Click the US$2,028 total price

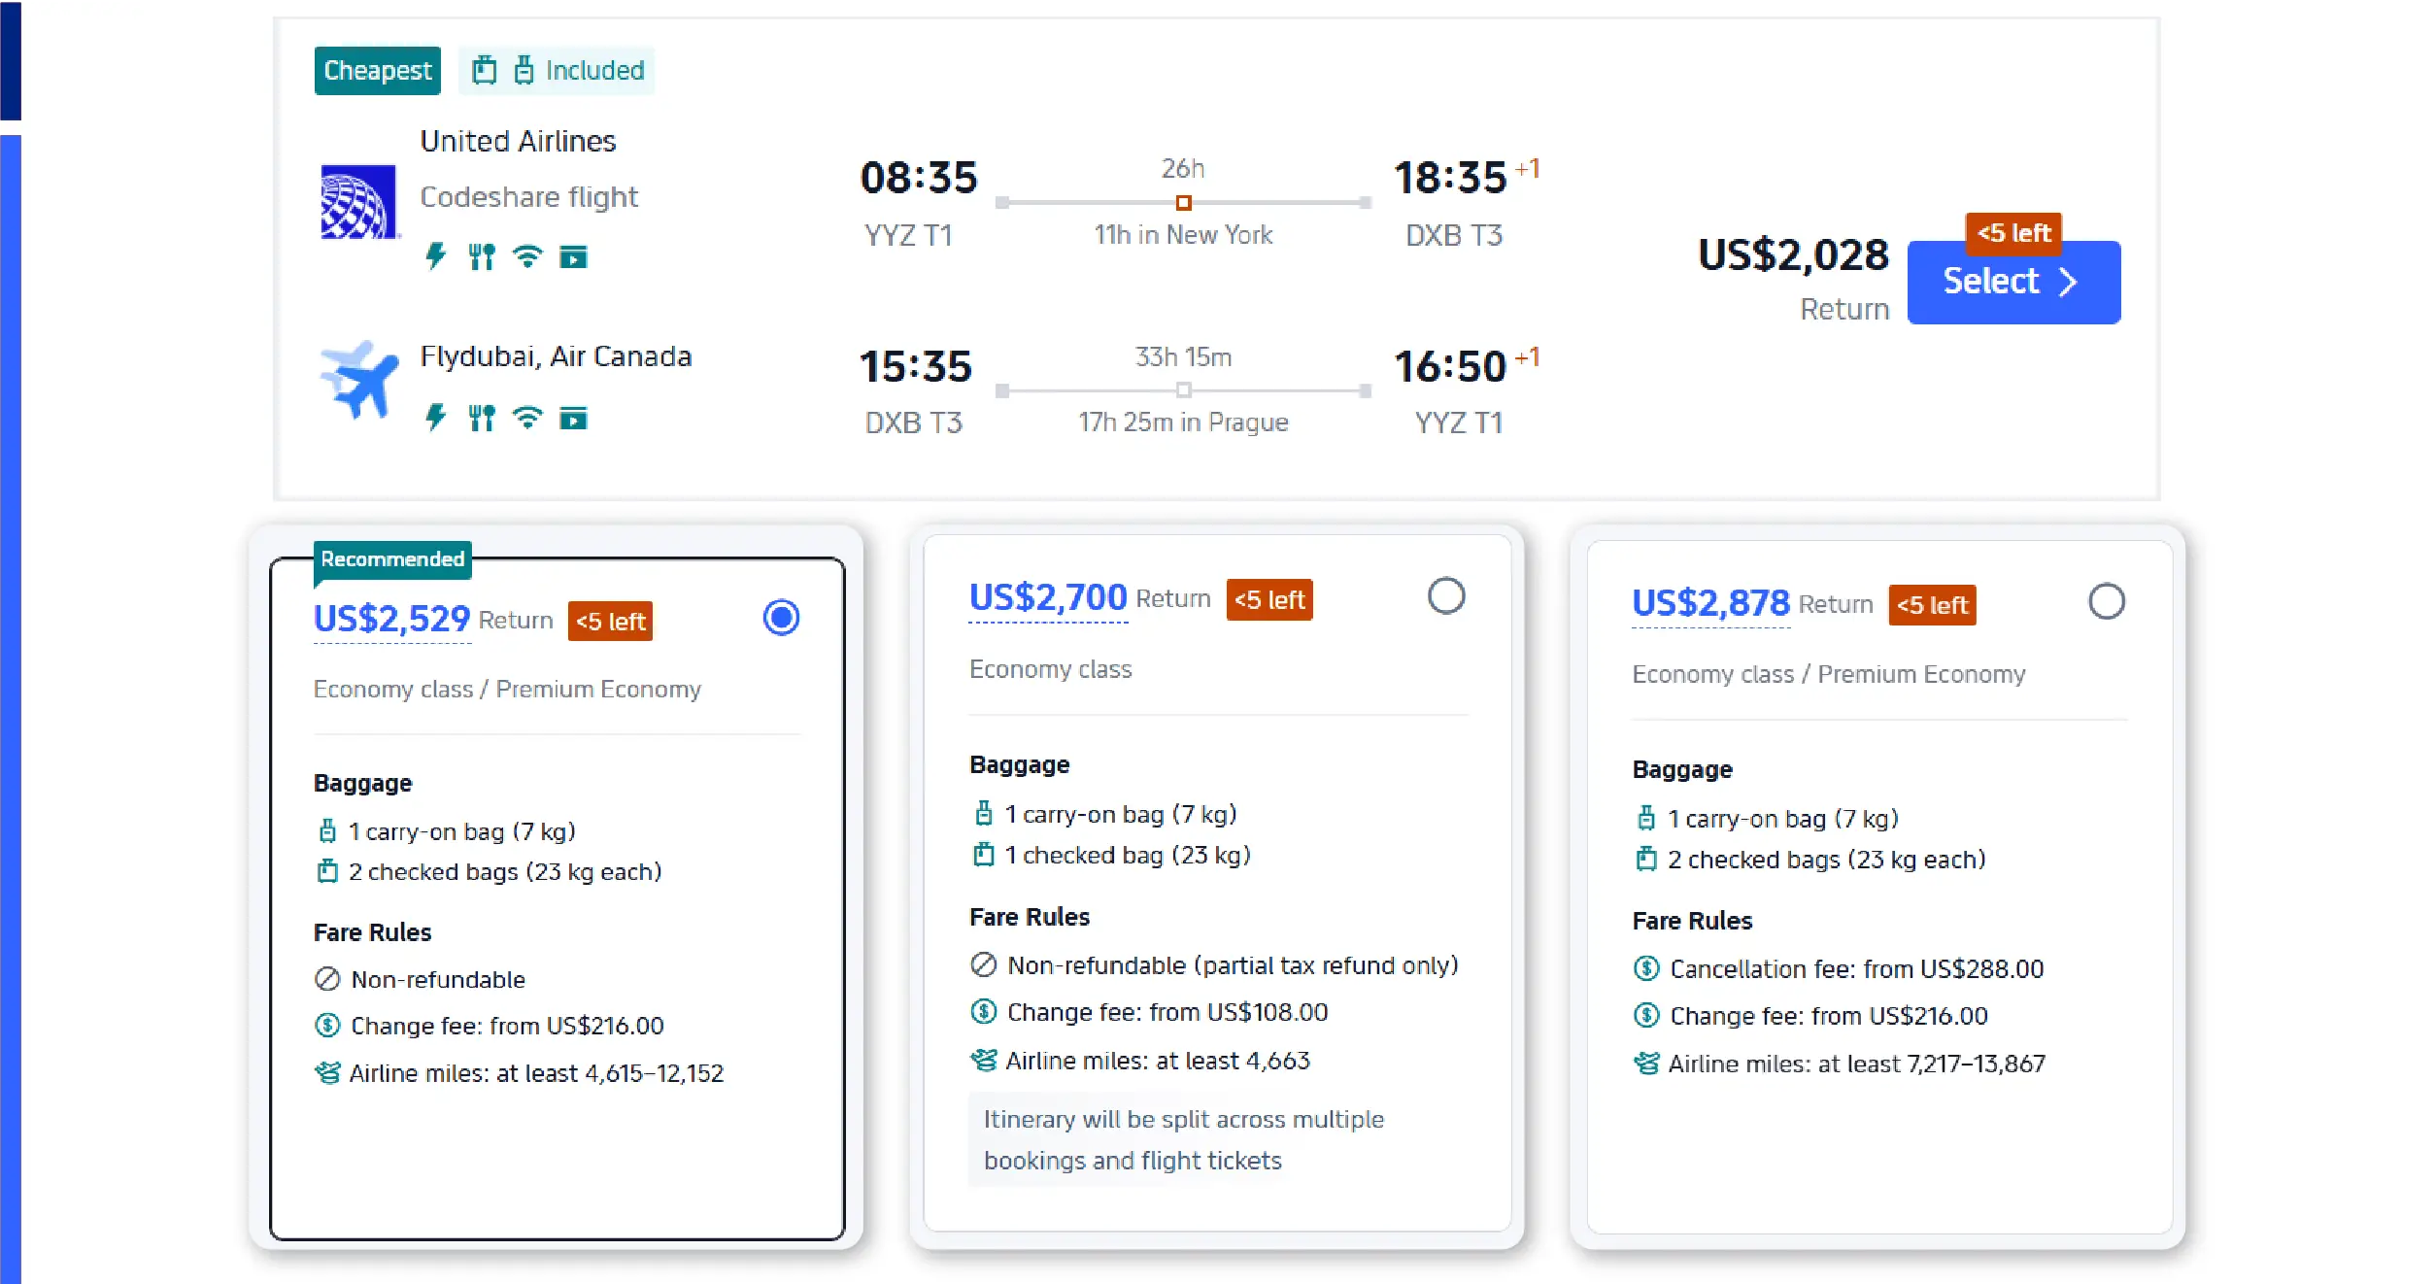point(1793,255)
